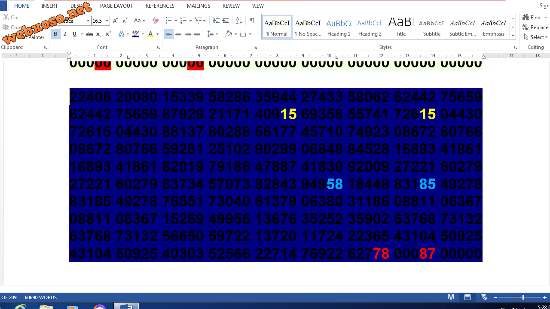This screenshot has height=309, width=550.
Task: Open the Underline style dropdown arrow
Action: coord(81,34)
